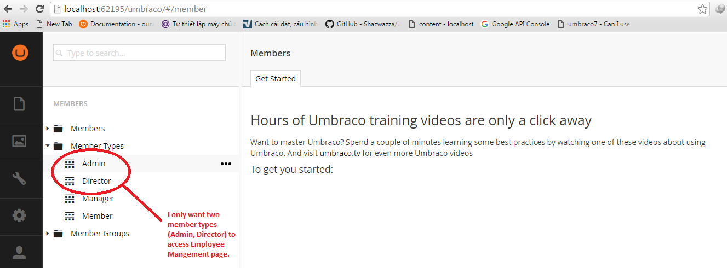Open the Media section image icon
Screen dimensions: 727x268
(x=19, y=141)
